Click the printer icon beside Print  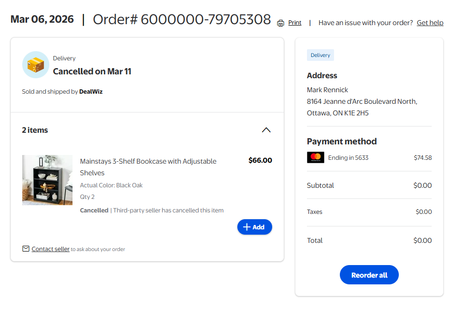280,23
